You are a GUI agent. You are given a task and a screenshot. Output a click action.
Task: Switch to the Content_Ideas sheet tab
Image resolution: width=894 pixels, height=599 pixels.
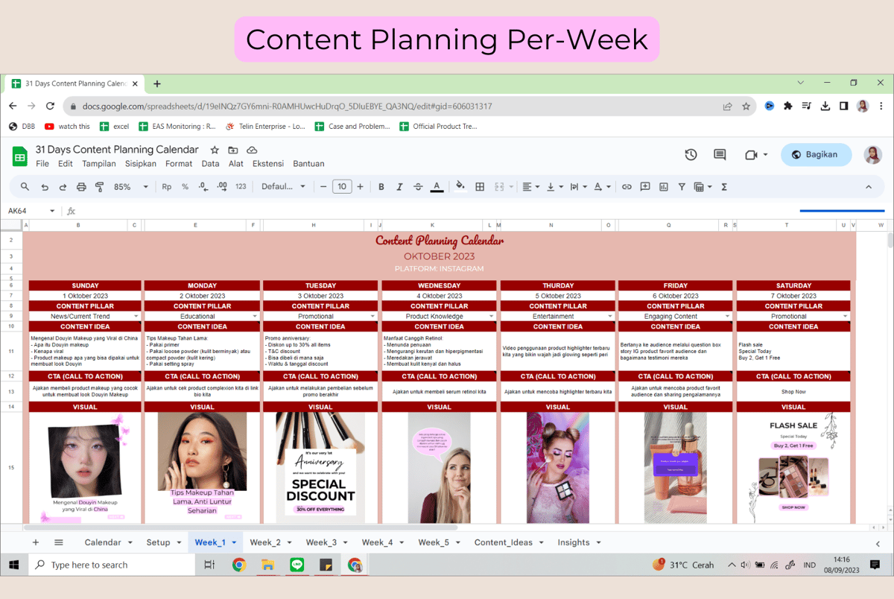(x=509, y=542)
